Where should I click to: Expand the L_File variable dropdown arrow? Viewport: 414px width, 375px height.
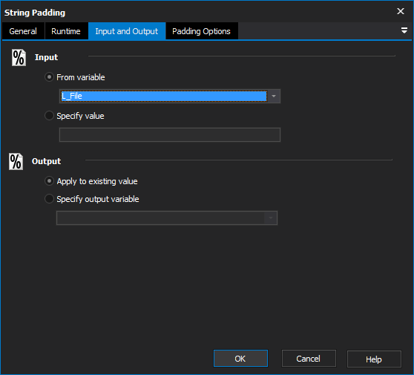(274, 97)
